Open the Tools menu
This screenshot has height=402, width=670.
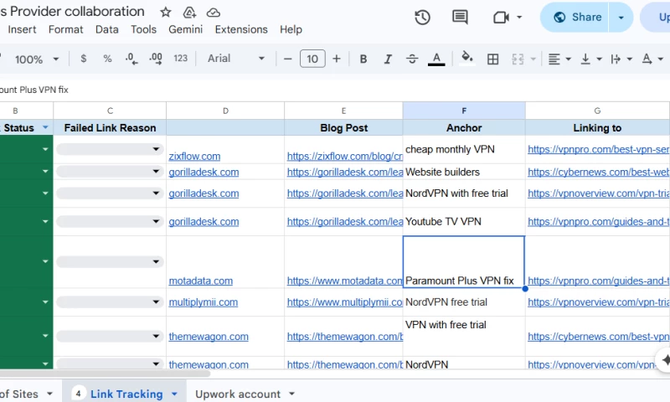point(143,29)
